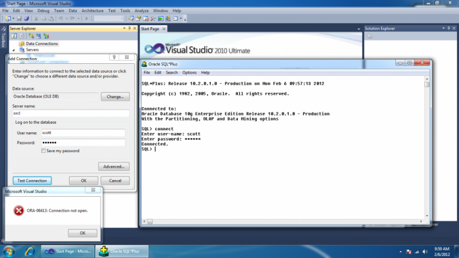Open the Solution Explorer window position dropdown

pos(444,28)
